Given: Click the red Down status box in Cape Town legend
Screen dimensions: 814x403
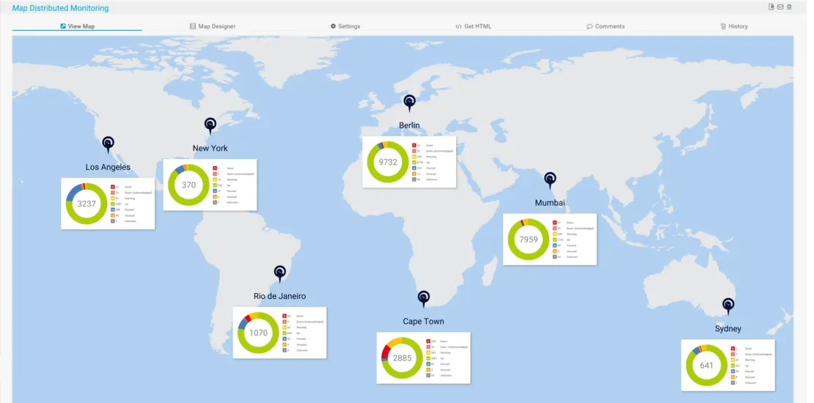Looking at the screenshot, I should coord(427,341).
